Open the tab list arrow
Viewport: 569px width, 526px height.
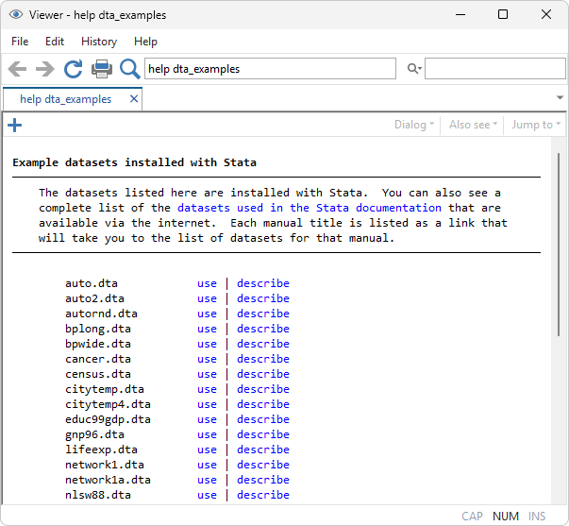(560, 99)
